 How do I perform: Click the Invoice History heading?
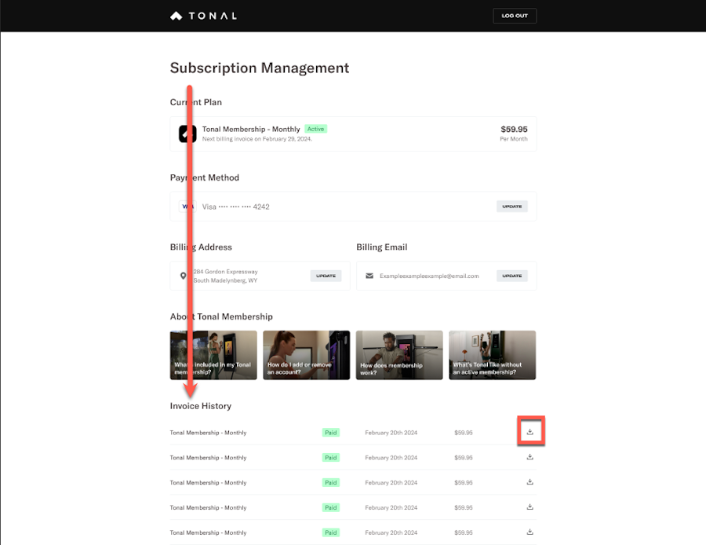200,406
